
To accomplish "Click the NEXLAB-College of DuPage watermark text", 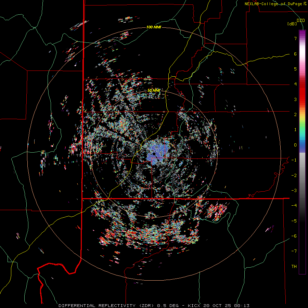I will coord(275,4).
